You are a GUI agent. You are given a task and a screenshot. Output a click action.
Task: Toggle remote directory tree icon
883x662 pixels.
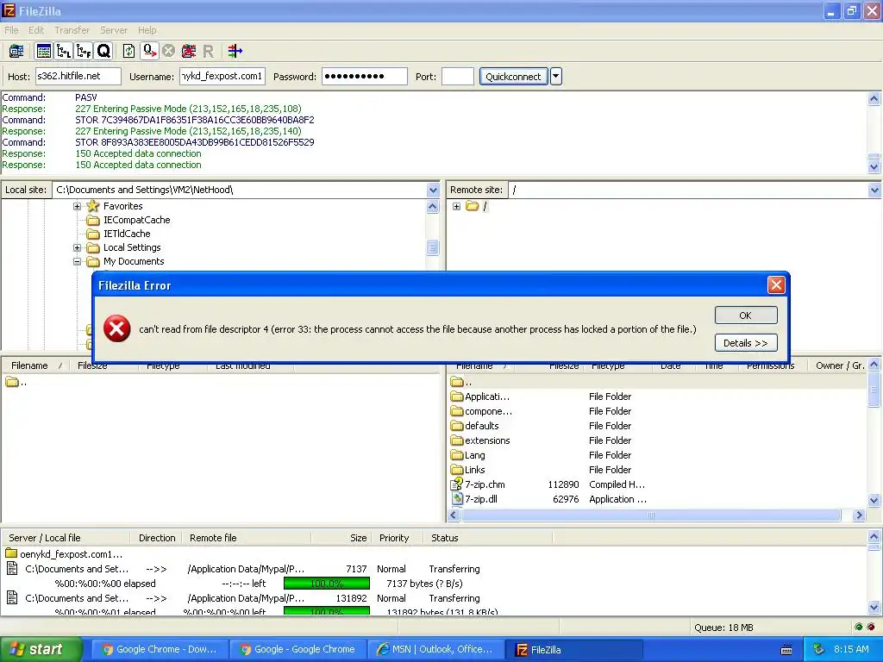point(84,51)
